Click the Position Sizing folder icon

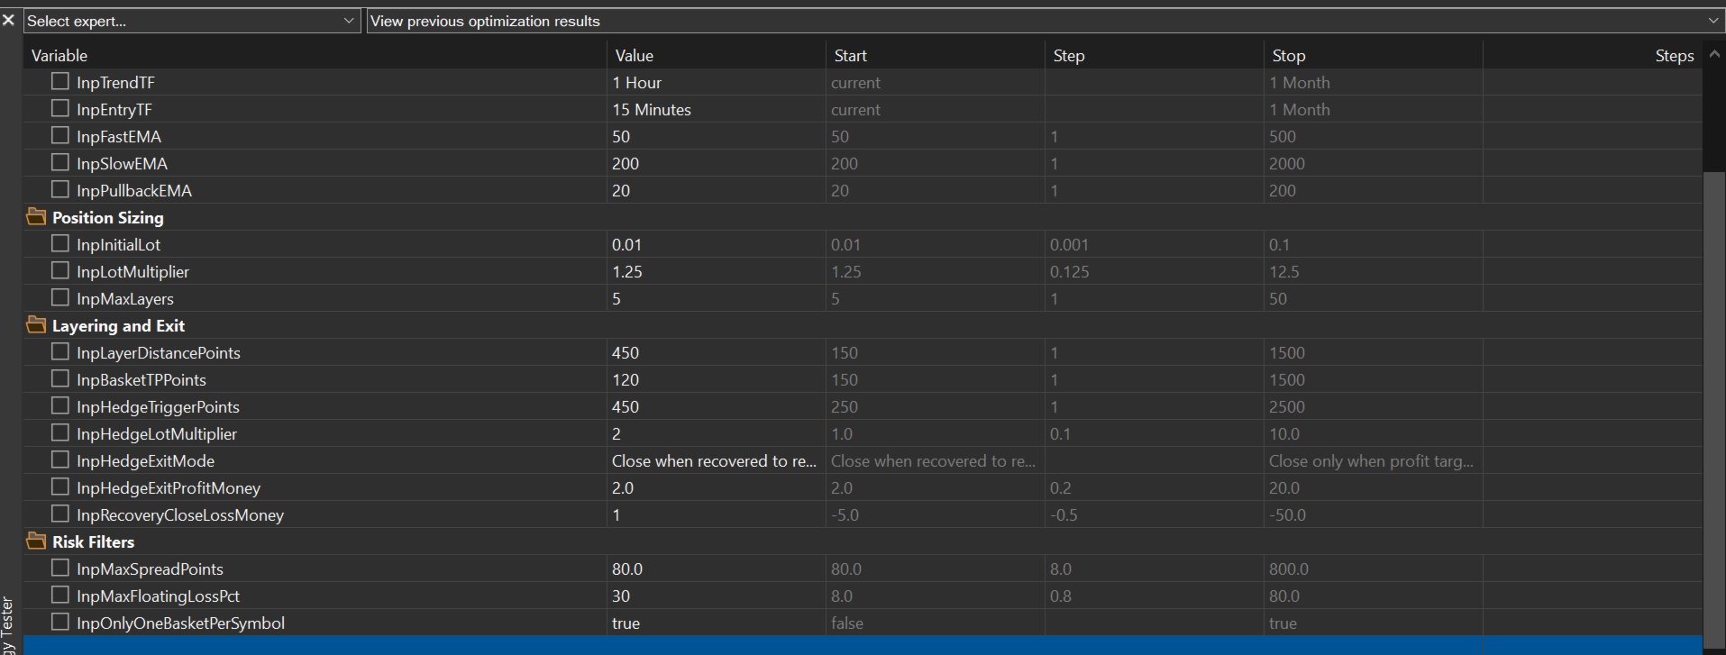[37, 217]
